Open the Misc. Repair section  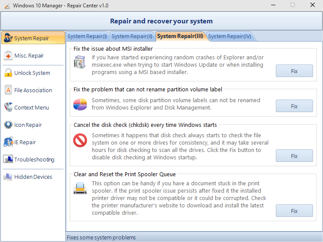(33, 55)
